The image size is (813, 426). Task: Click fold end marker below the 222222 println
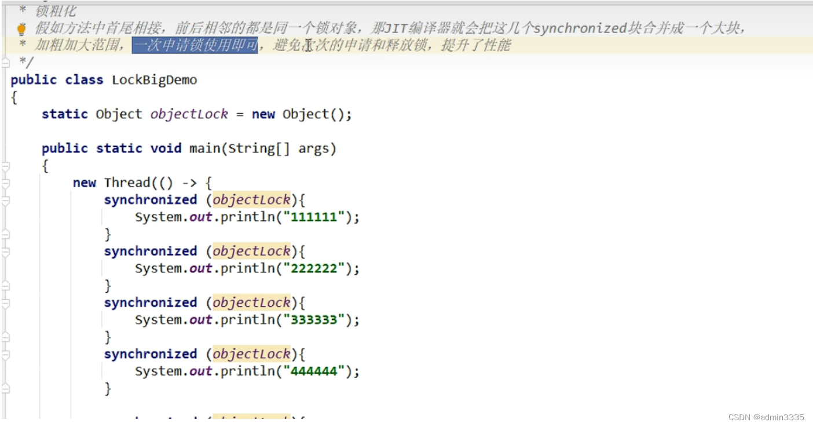click(6, 286)
